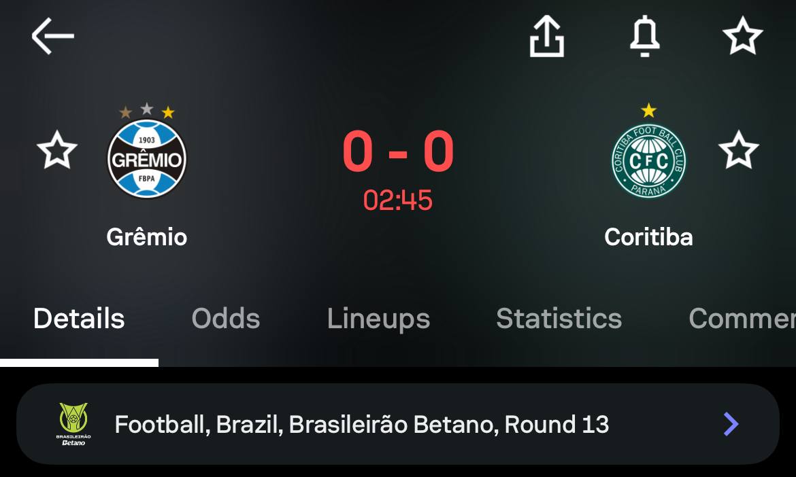The image size is (796, 477).
Task: Expand league details with the blue chevron
Action: pyautogui.click(x=731, y=425)
